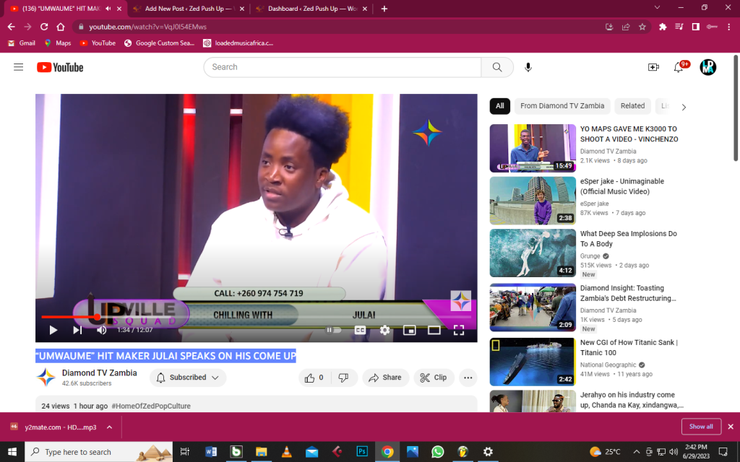Open New CGI of How Titanic Sank thumbnail
This screenshot has height=462, width=740.
(x=533, y=362)
